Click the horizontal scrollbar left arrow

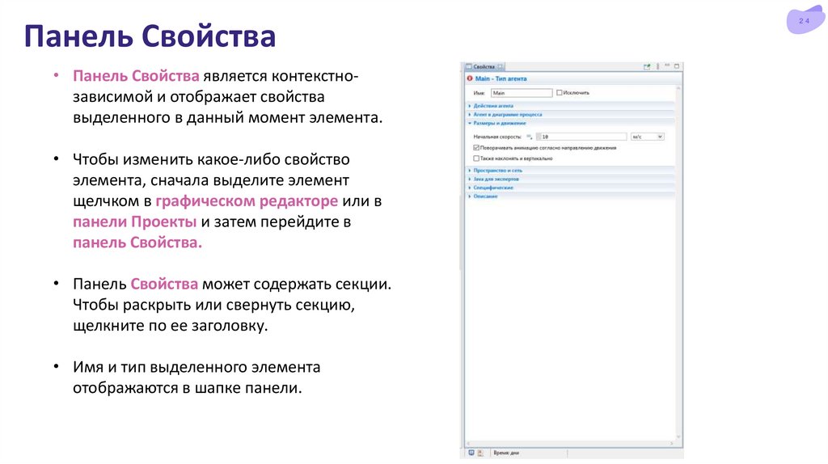pos(468,444)
